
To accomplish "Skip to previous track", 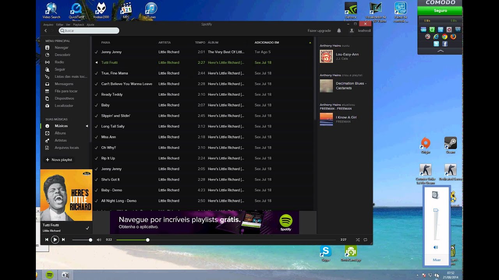I will click(46, 240).
